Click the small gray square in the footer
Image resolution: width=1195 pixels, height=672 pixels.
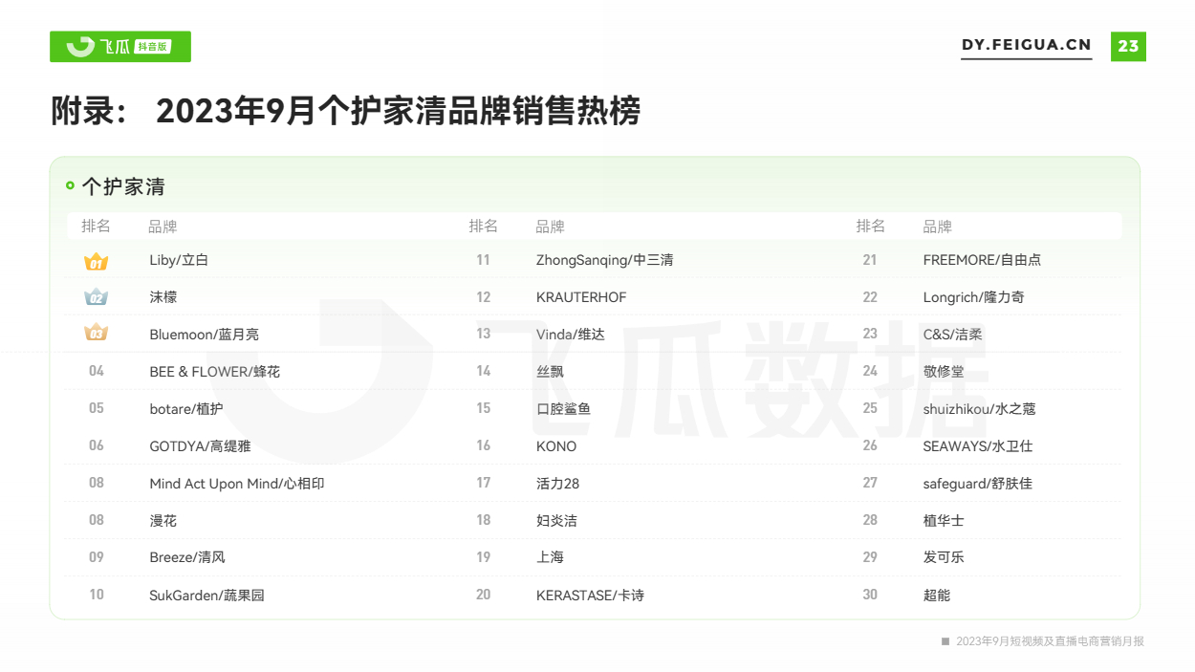(x=945, y=641)
